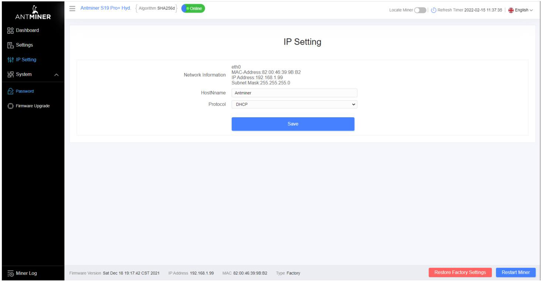Collapse the System submenu chevron
The image size is (543, 283).
[x=56, y=75]
